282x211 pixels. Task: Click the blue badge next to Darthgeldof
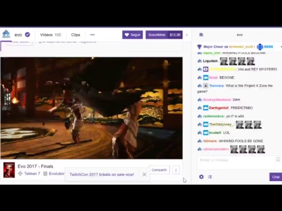206,108
